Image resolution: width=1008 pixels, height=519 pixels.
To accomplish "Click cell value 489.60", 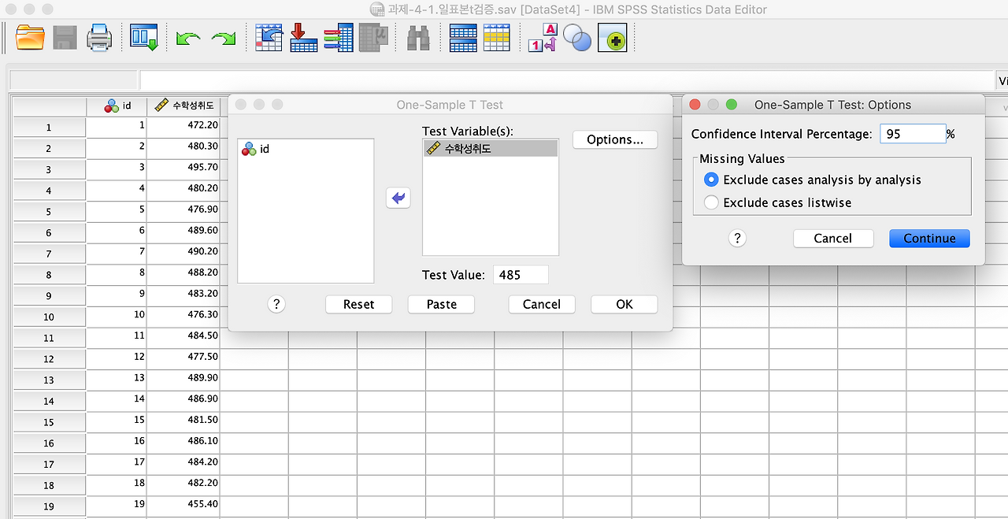I will click(x=183, y=230).
